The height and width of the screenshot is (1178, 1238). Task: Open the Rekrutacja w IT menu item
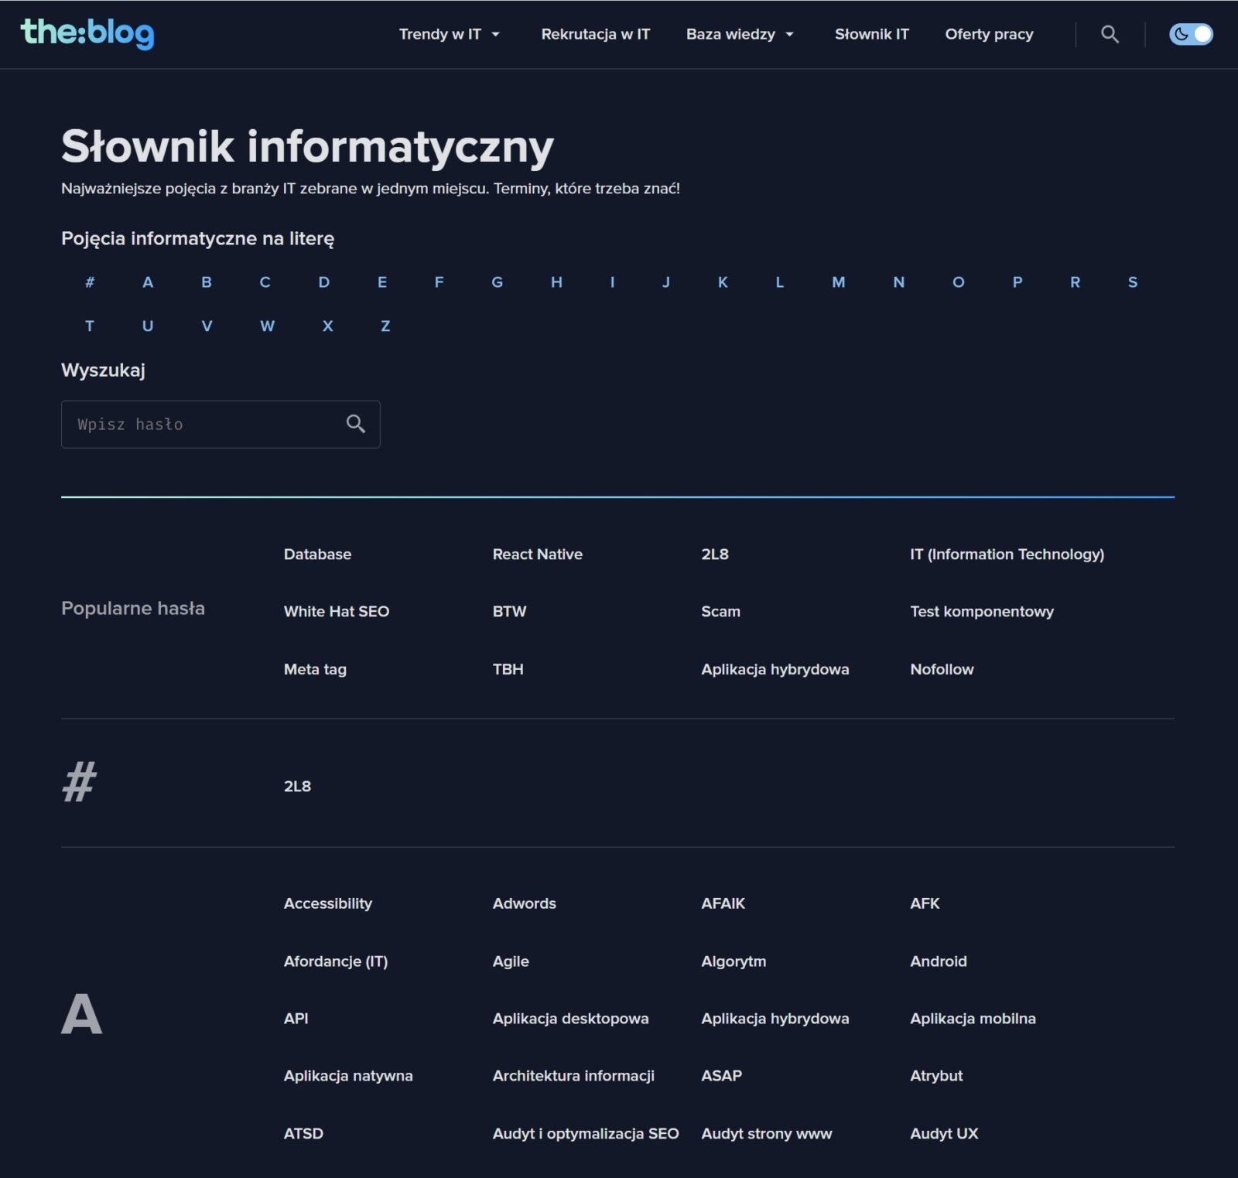595,34
